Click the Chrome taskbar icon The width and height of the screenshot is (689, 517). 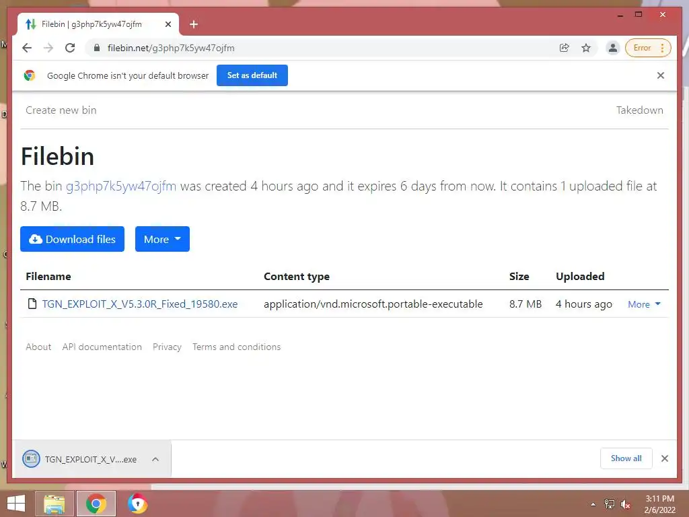96,504
